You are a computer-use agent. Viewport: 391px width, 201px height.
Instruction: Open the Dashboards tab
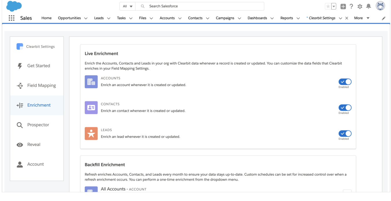click(257, 18)
